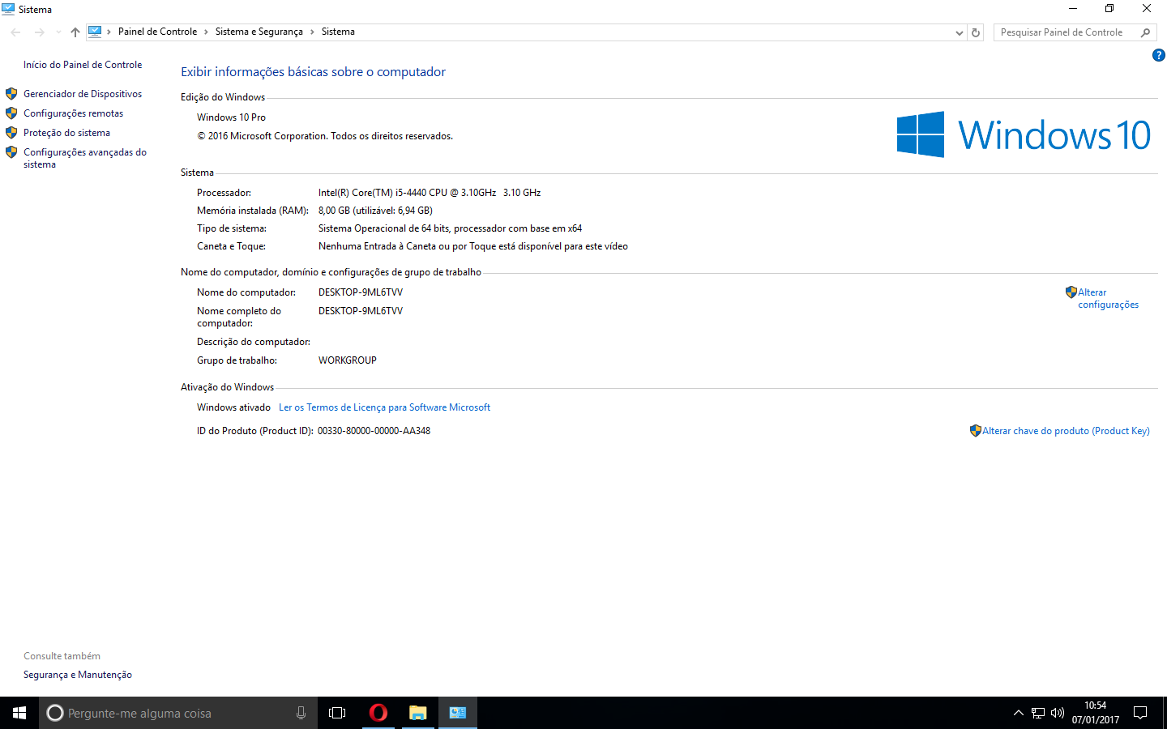Read Termos de Licença para Software Microsoft
This screenshot has width=1167, height=729.
[384, 407]
